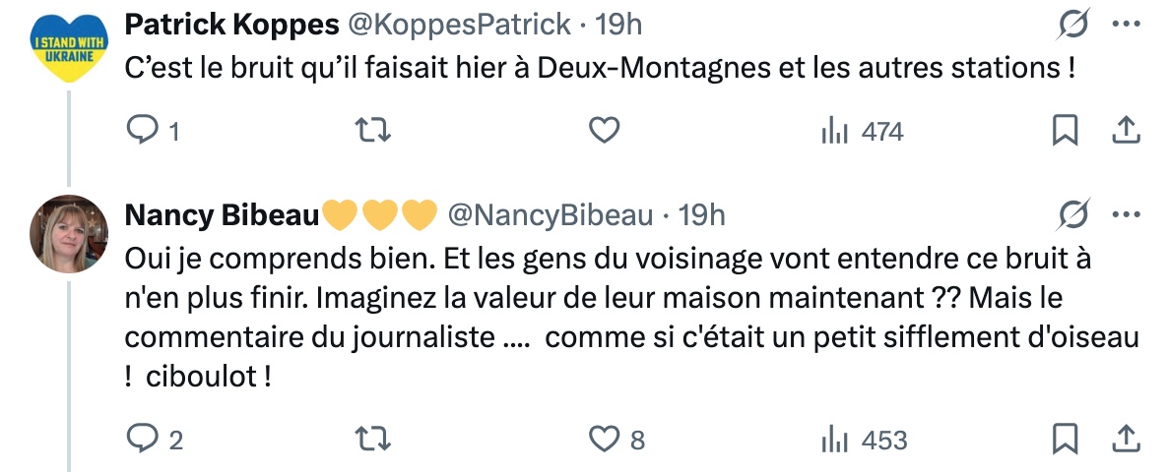Image resolution: width=1168 pixels, height=472 pixels.
Task: Like Nancy Bibeau's tweet with 8 likes
Action: 603,439
